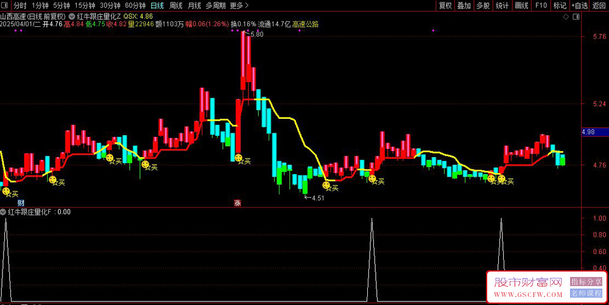Click the 幅0.06(1.26%) change value
The height and width of the screenshot is (305, 609).
pyautogui.click(x=208, y=24)
